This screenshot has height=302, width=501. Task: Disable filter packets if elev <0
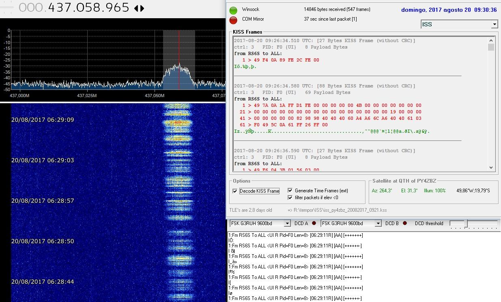[290, 198]
